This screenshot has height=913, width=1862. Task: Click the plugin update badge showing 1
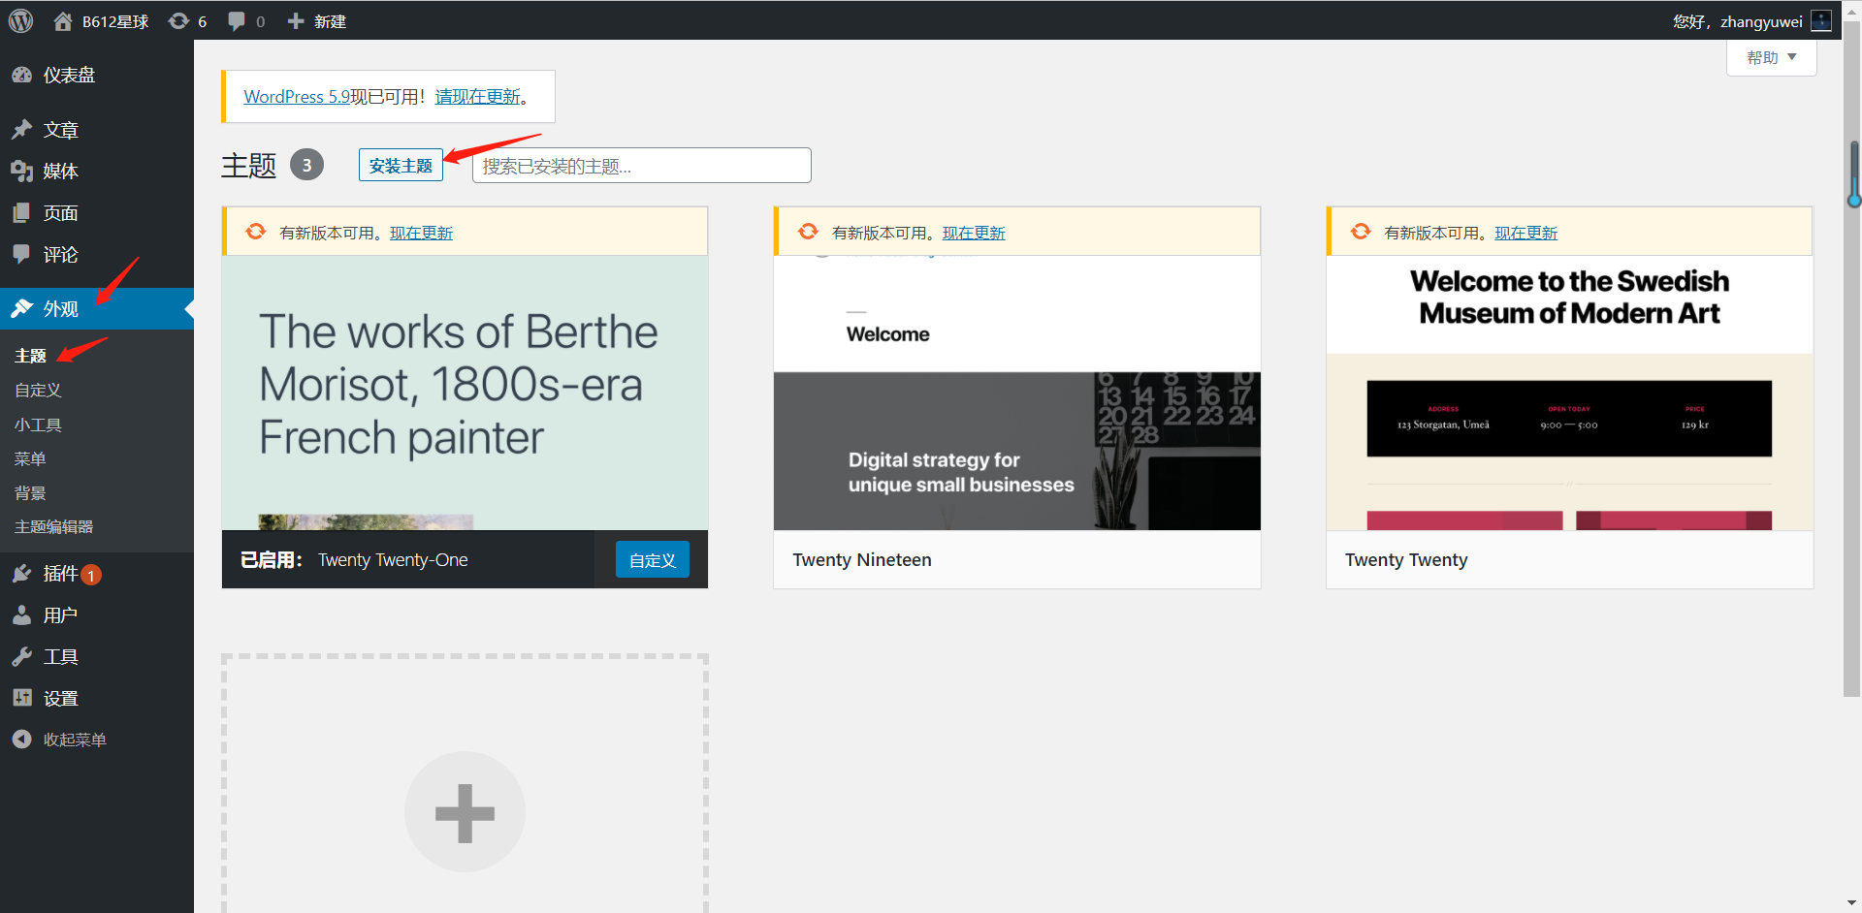pos(91,576)
